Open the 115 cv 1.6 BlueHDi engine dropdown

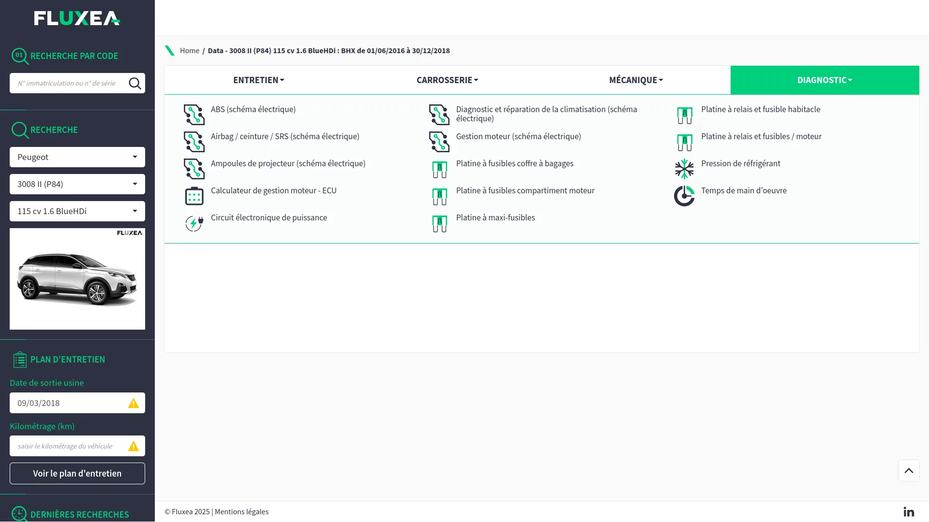(x=77, y=211)
